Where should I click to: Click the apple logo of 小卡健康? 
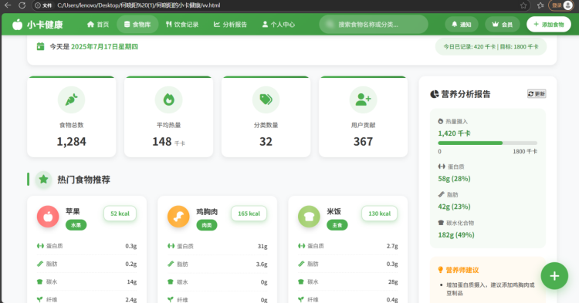pos(17,25)
